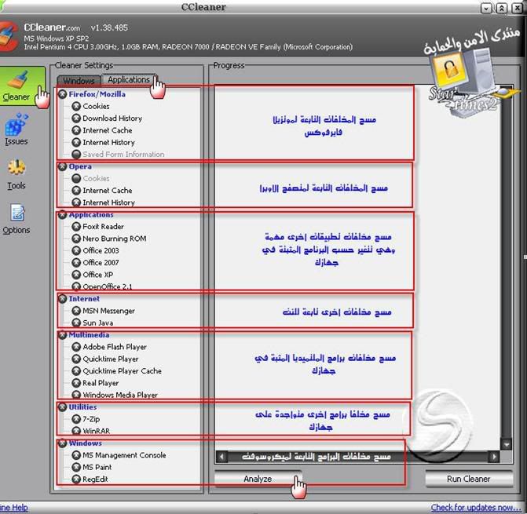Toggle the MSN Messenger checkbox

[76, 311]
